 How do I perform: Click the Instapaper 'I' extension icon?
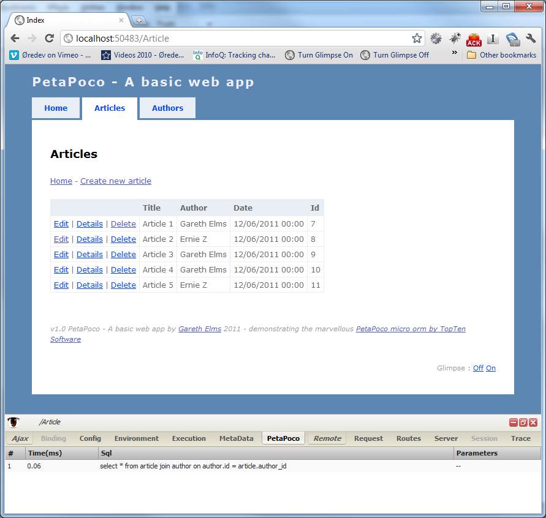click(493, 39)
